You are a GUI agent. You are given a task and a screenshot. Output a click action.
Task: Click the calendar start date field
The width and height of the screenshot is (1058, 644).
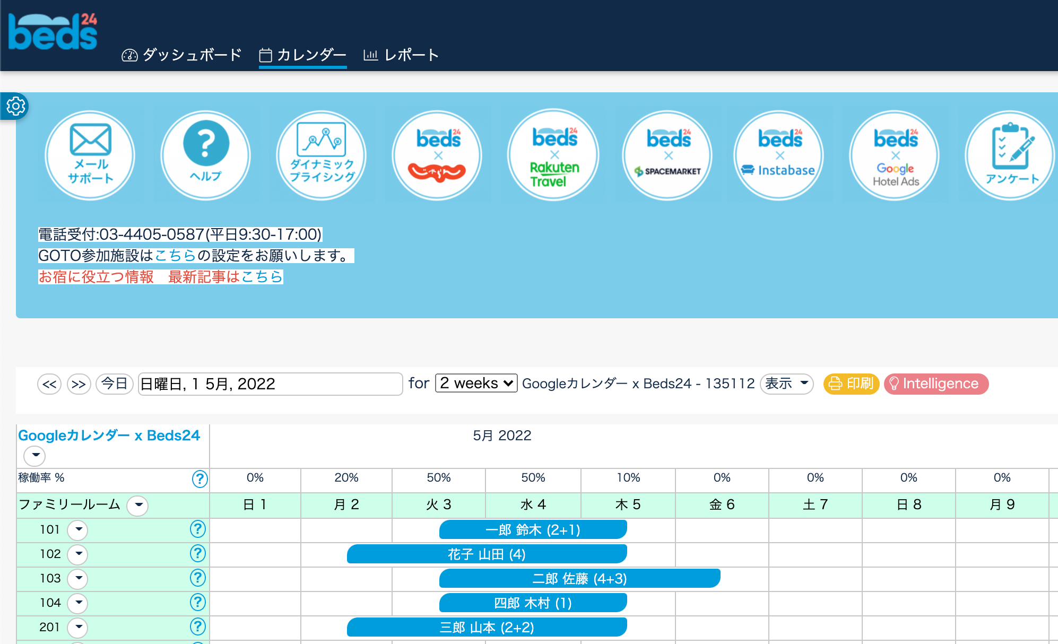pyautogui.click(x=270, y=384)
